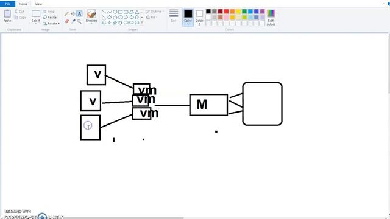
Task: Click the rectangular Select tool icon
Action: (x=36, y=13)
